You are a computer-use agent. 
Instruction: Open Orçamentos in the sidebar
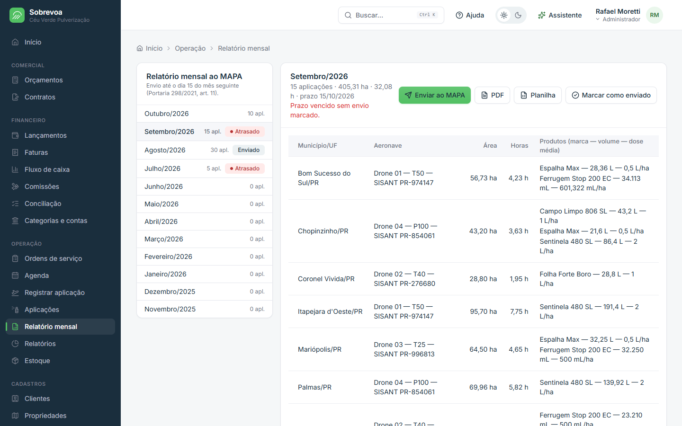(60, 80)
